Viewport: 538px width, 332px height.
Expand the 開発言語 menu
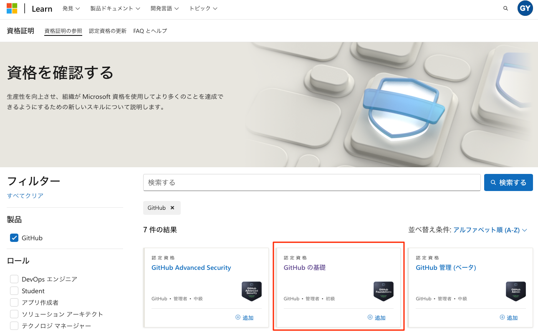pos(165,8)
